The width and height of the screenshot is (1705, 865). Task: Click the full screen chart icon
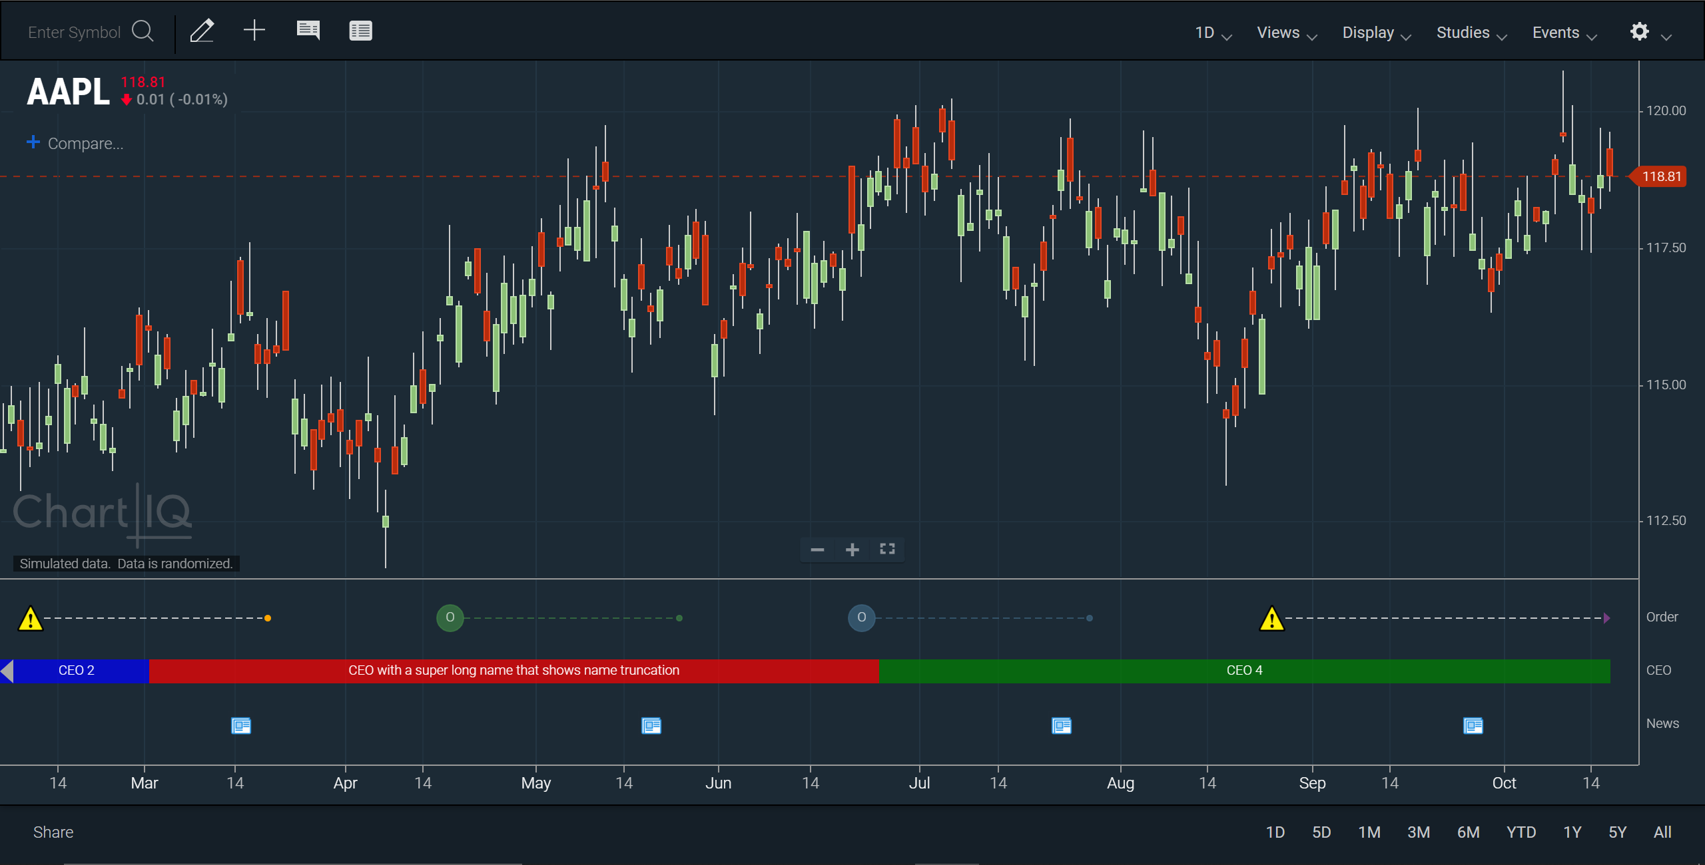(887, 549)
